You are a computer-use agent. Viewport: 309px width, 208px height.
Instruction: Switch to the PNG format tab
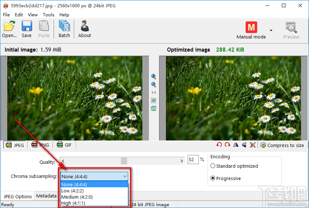pos(40,145)
